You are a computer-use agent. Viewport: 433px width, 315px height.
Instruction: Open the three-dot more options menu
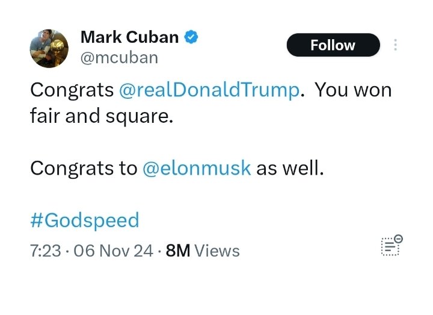[395, 45]
